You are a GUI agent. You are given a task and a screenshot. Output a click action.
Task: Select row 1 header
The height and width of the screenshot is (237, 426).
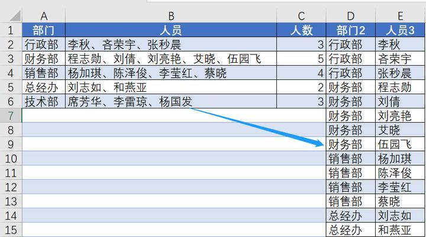pyautogui.click(x=11, y=30)
